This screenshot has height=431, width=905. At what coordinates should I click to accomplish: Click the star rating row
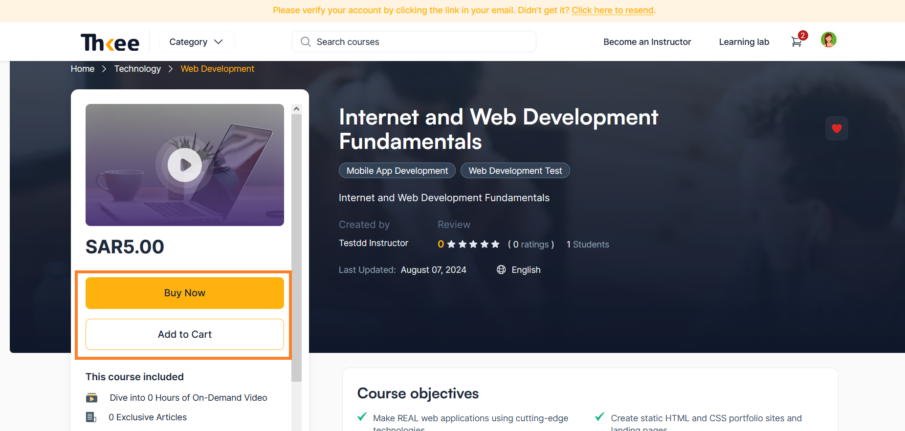click(x=473, y=244)
